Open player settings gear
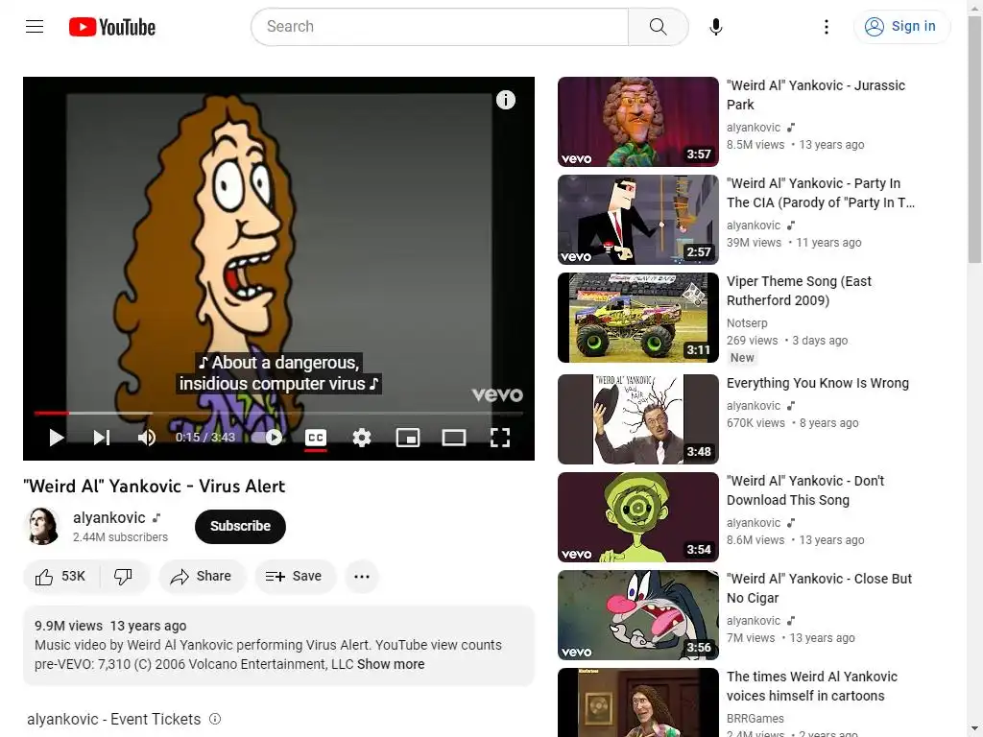Image resolution: width=983 pixels, height=737 pixels. coord(362,438)
